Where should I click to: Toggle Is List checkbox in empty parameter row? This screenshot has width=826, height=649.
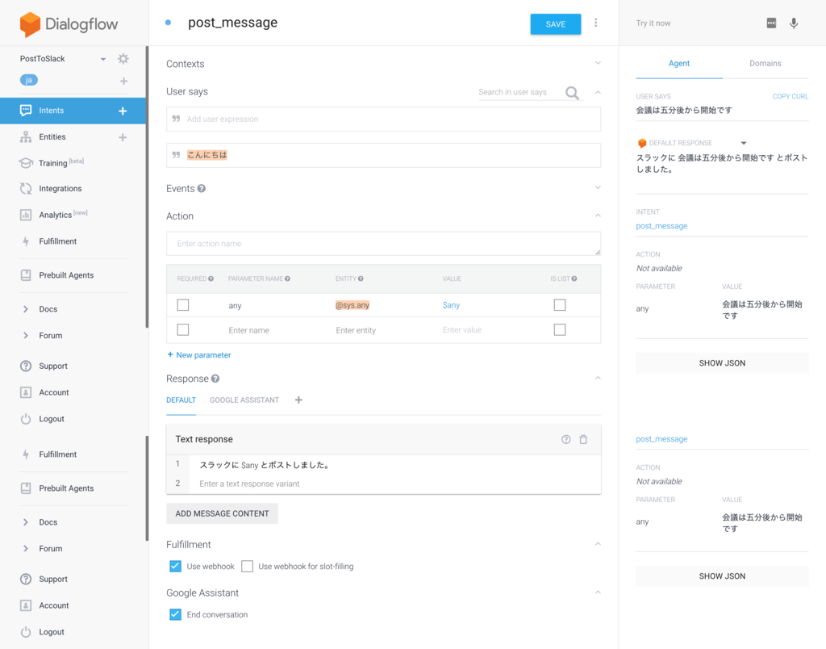[x=560, y=329]
